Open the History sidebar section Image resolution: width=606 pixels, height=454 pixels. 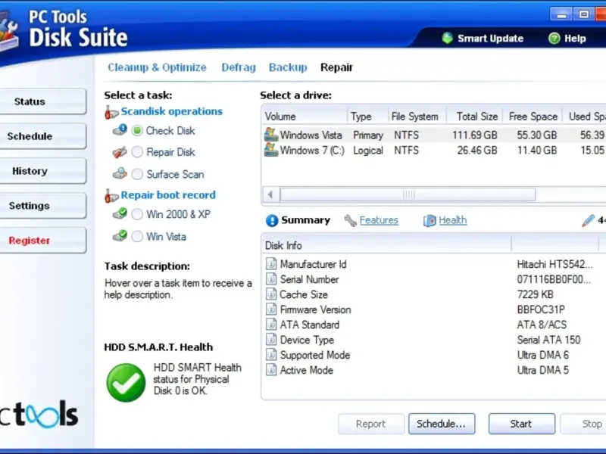[x=42, y=171]
